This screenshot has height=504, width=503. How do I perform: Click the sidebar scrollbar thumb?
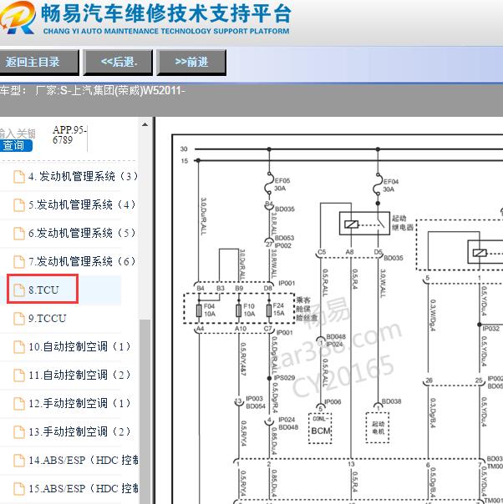[145, 411]
